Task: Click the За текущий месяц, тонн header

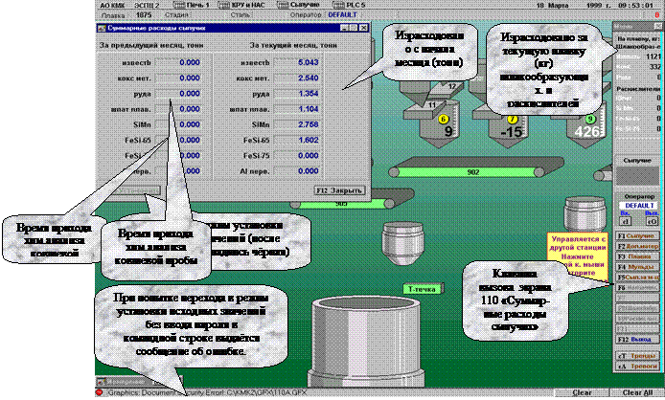Action: coord(293,45)
